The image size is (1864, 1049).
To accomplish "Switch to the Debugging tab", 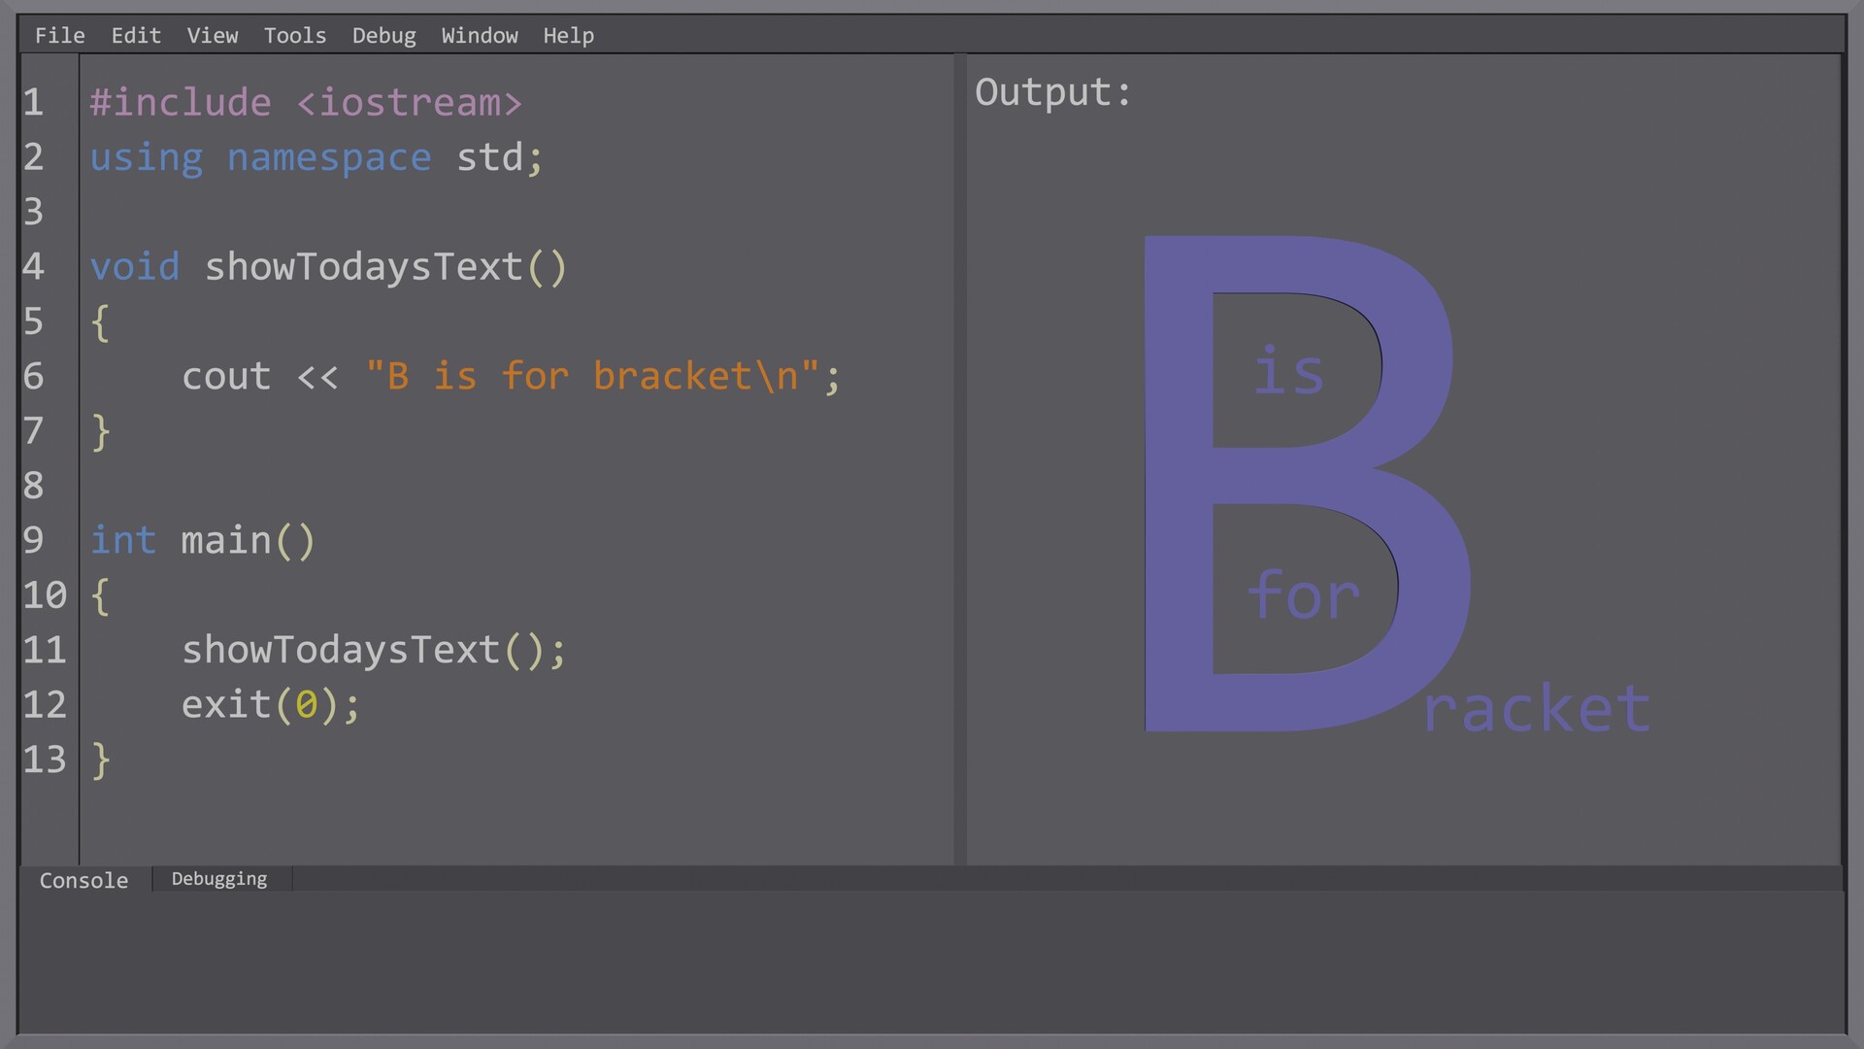I will click(x=218, y=879).
